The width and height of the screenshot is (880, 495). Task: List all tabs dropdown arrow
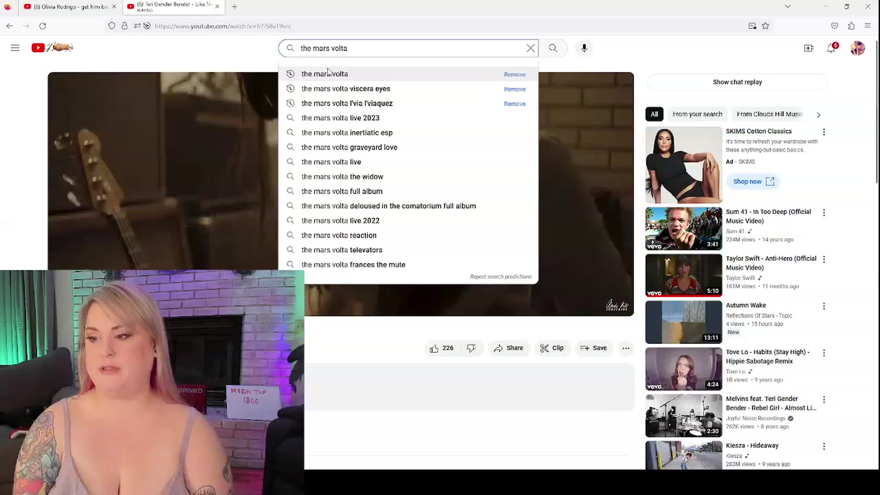click(x=787, y=6)
